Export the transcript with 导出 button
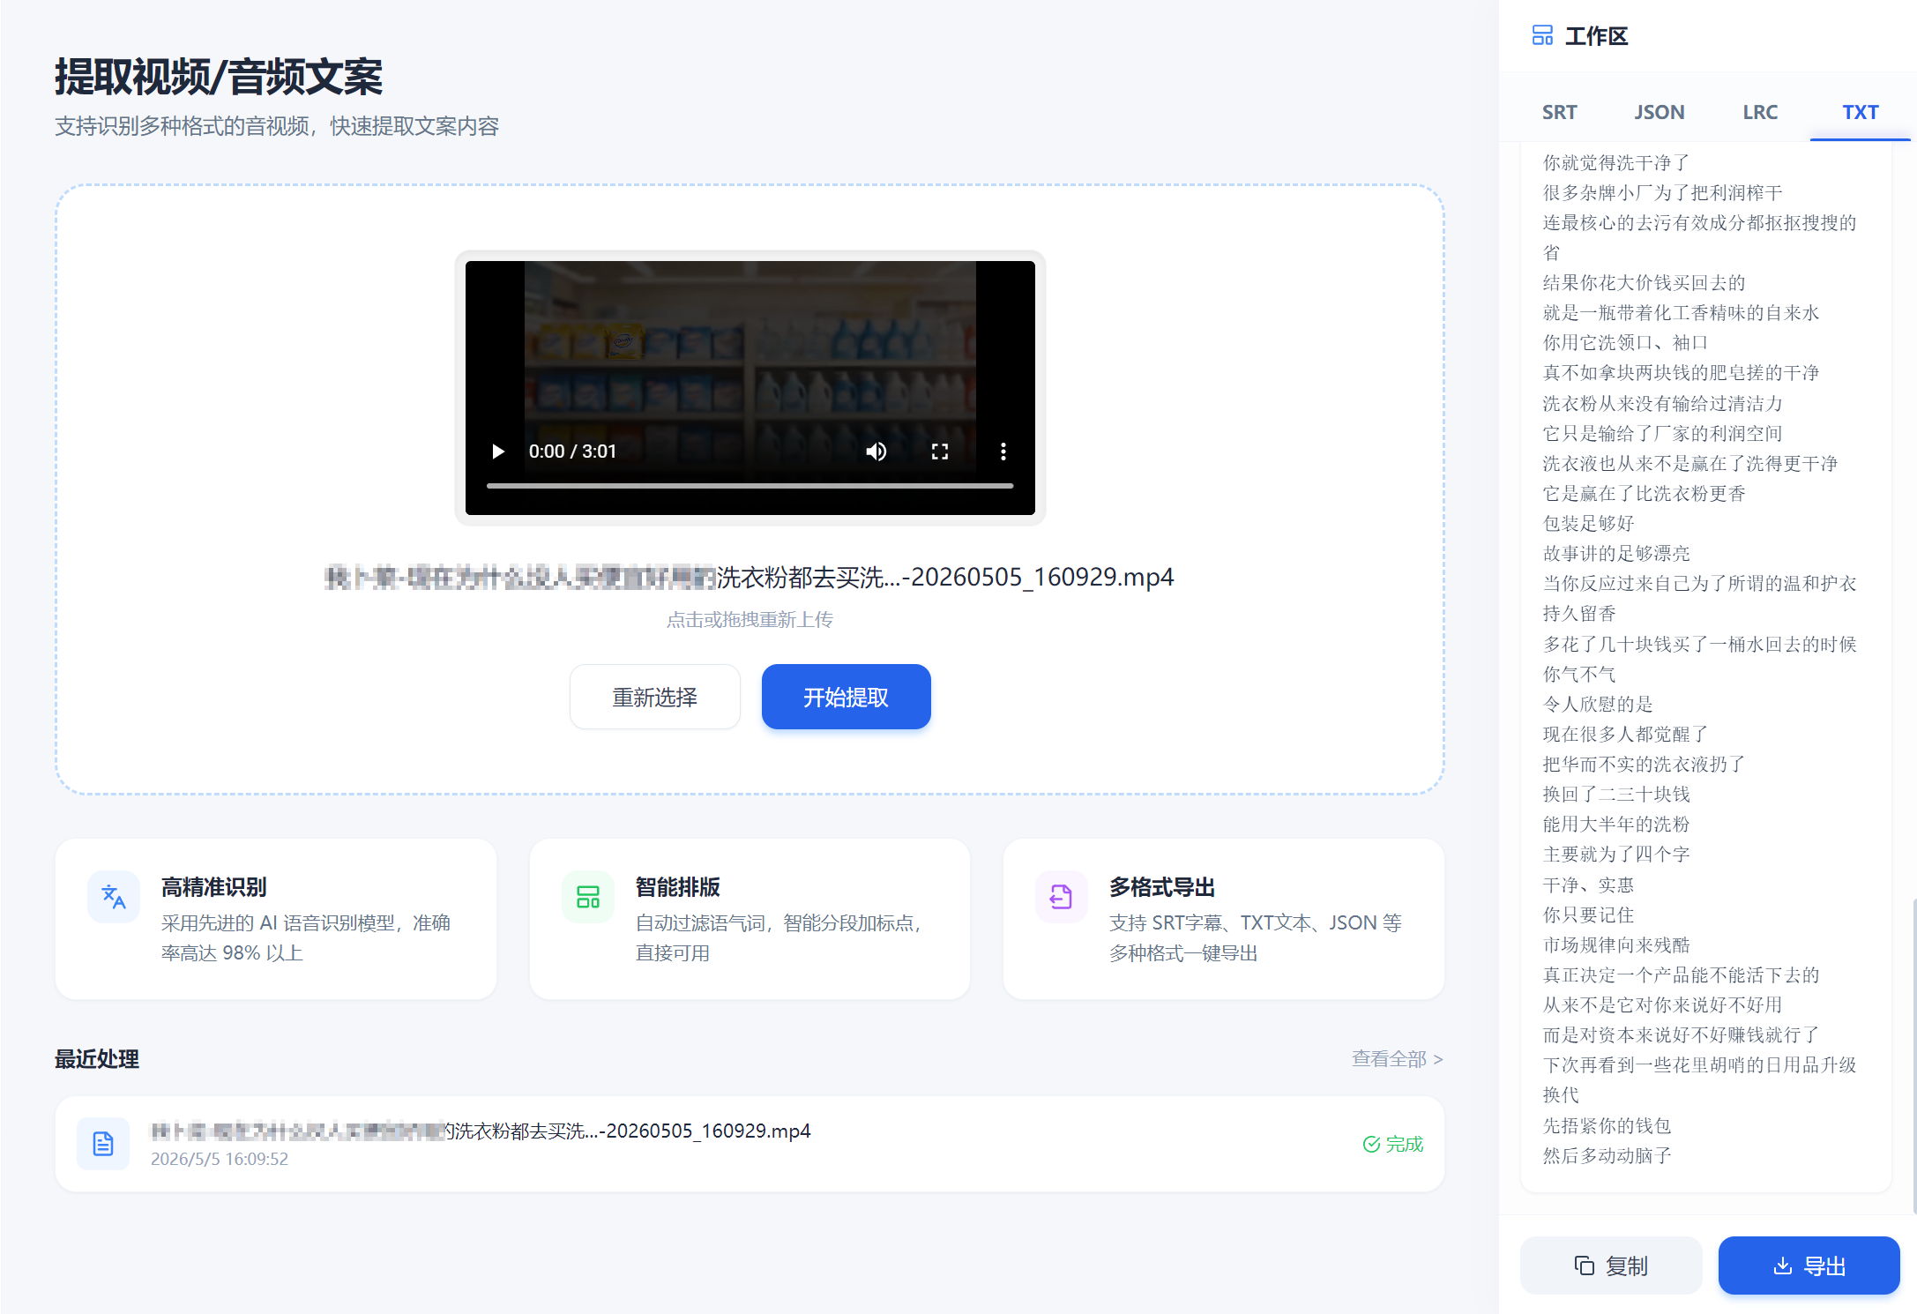This screenshot has width=1917, height=1314. [1809, 1265]
